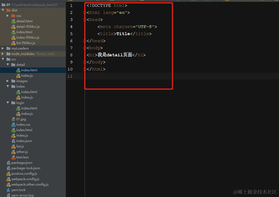
Task: Click the 01.jpg image file icon
Action: (13, 119)
